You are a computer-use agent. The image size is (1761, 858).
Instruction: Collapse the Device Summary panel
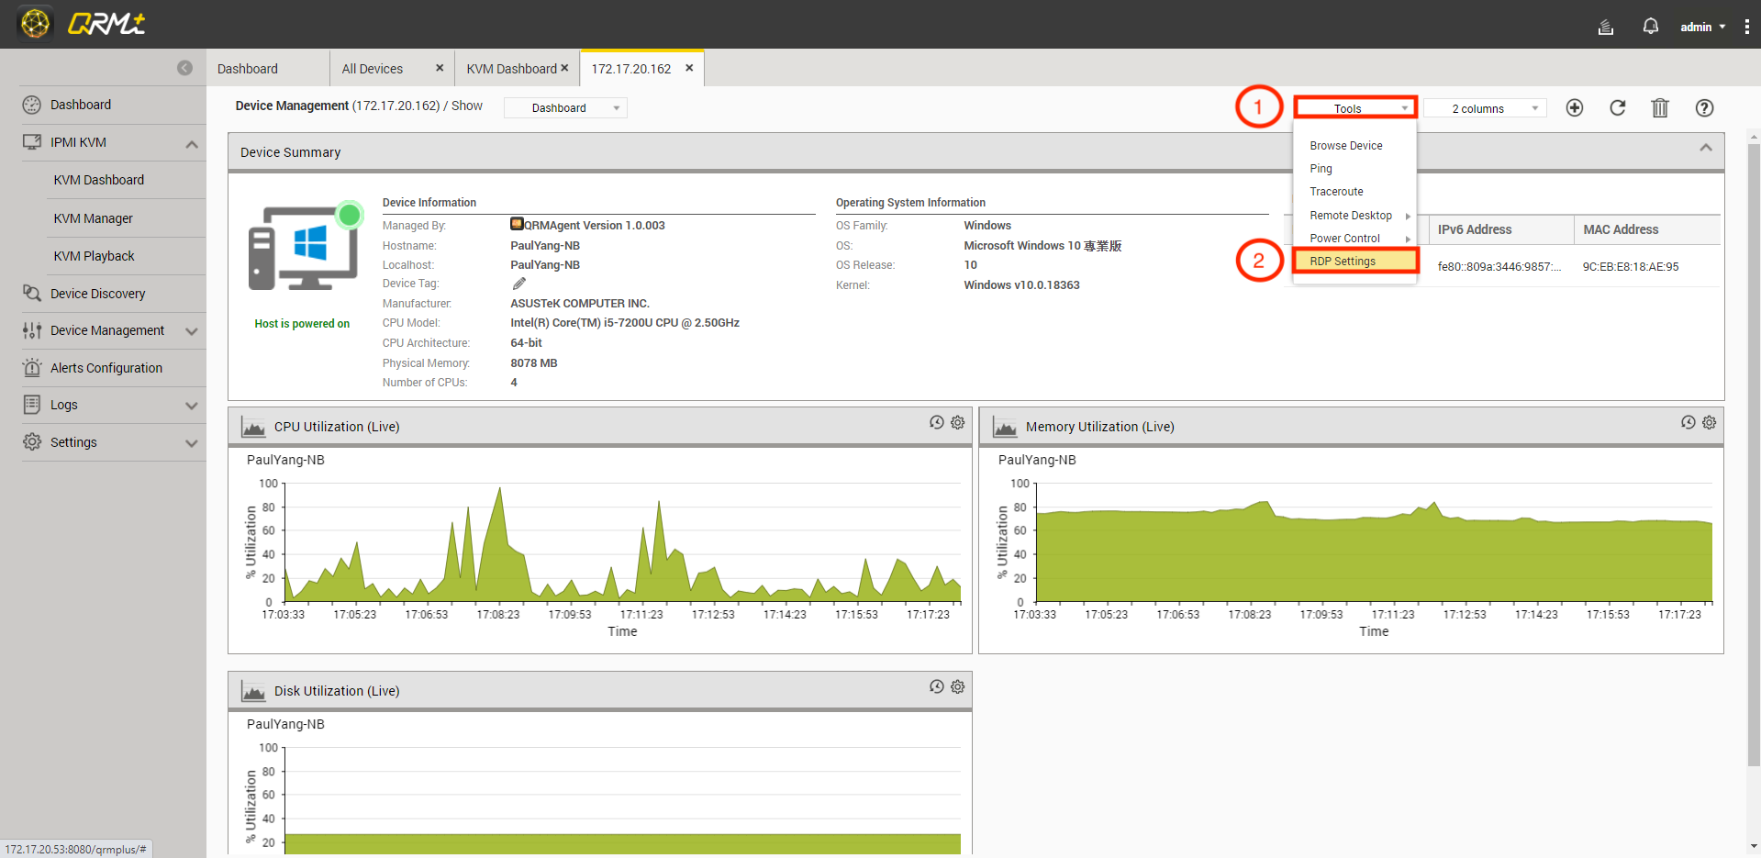pos(1706,148)
